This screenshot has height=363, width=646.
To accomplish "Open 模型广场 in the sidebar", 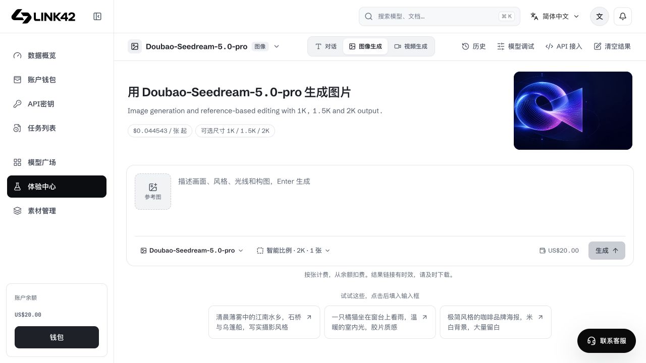I will coord(57,162).
